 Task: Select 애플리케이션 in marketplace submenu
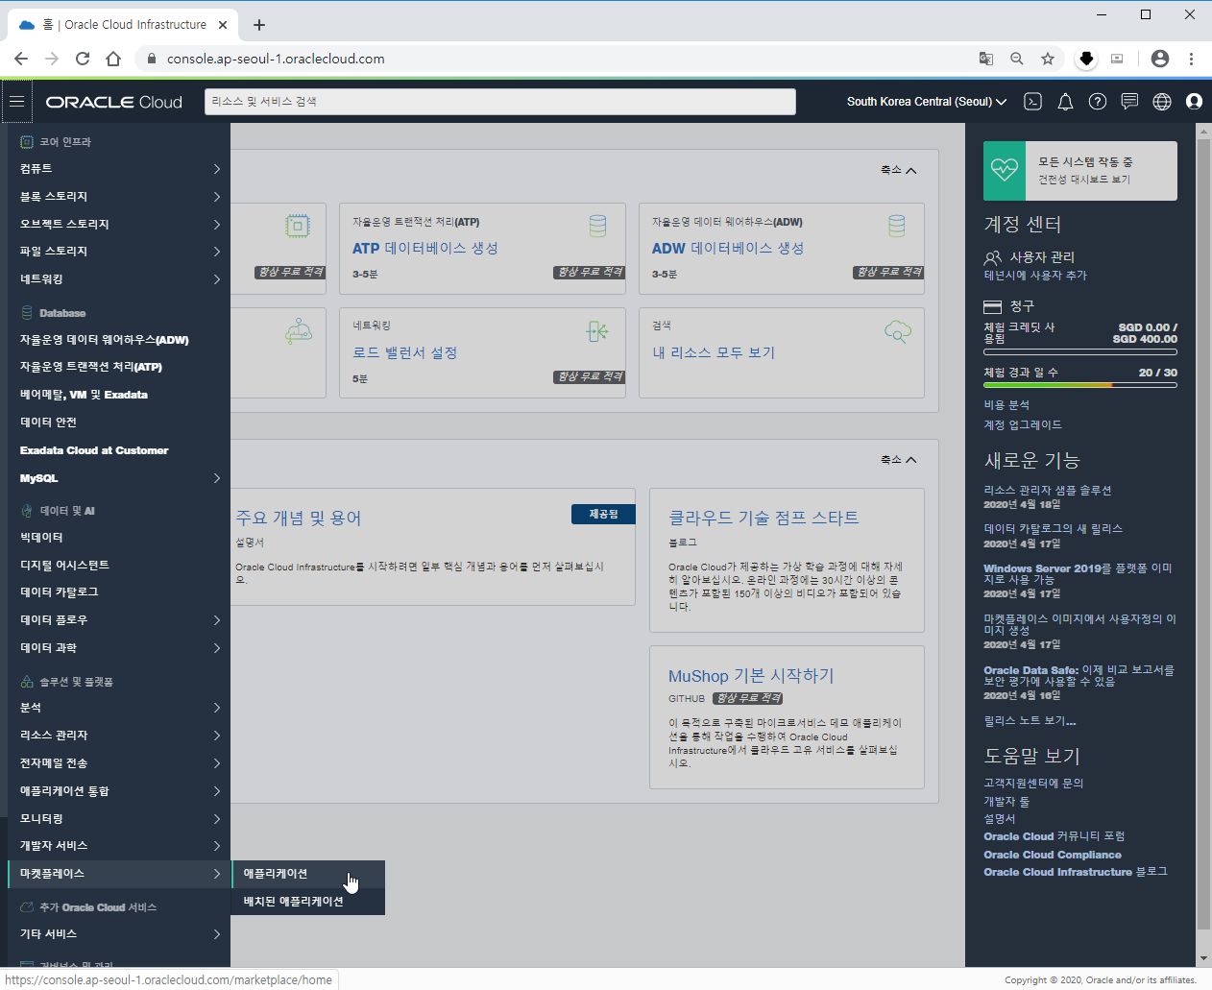[307, 874]
